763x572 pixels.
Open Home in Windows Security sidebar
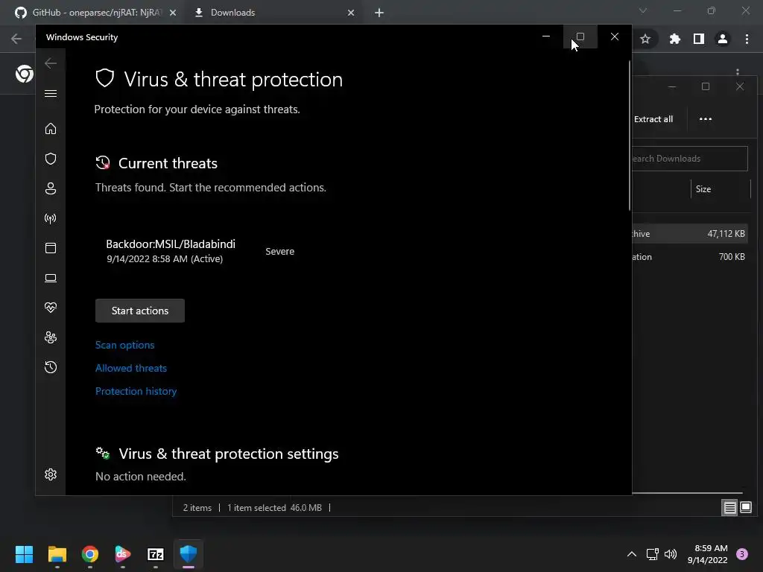click(x=51, y=129)
